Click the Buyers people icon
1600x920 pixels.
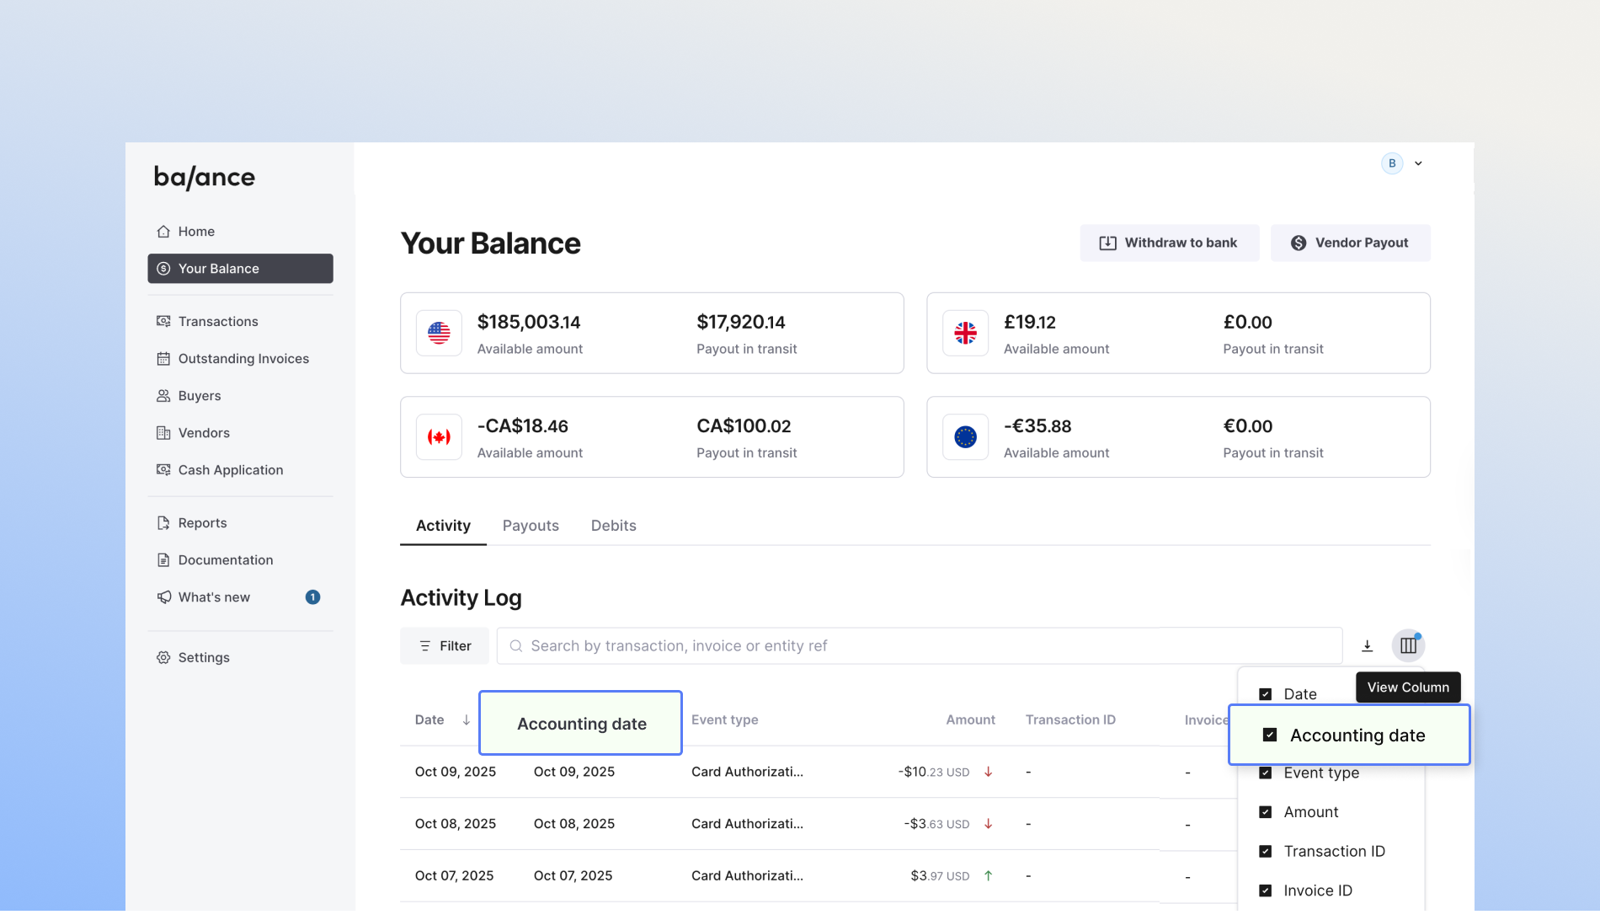tap(163, 396)
